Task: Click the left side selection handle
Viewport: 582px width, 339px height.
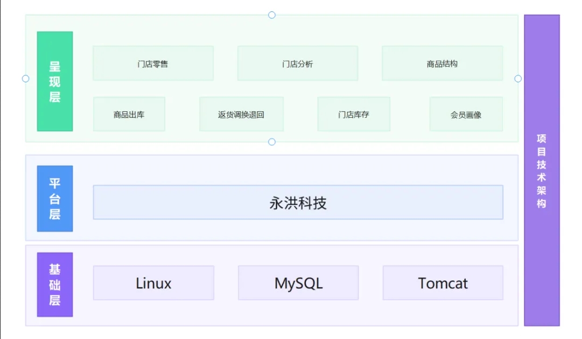Action: (26, 79)
